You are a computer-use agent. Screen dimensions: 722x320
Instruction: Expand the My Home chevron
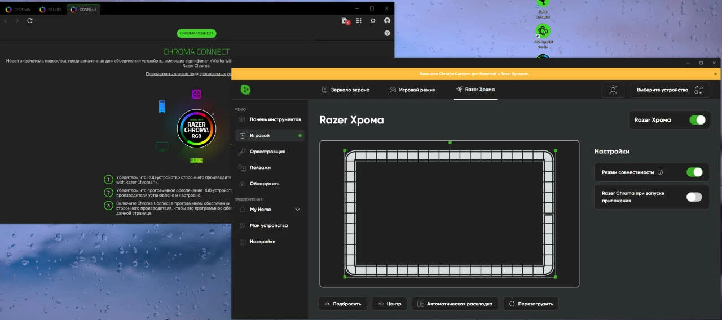tap(298, 210)
